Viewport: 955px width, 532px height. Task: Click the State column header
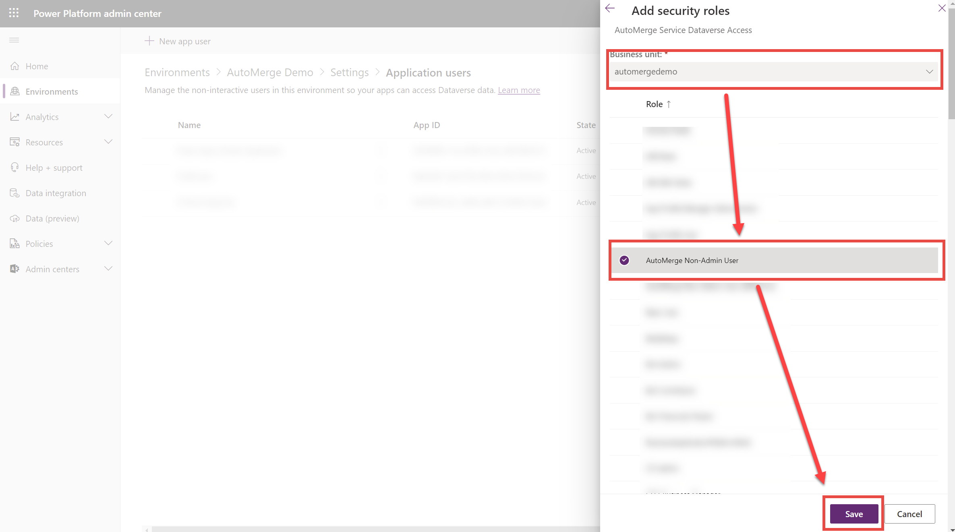tap(586, 125)
